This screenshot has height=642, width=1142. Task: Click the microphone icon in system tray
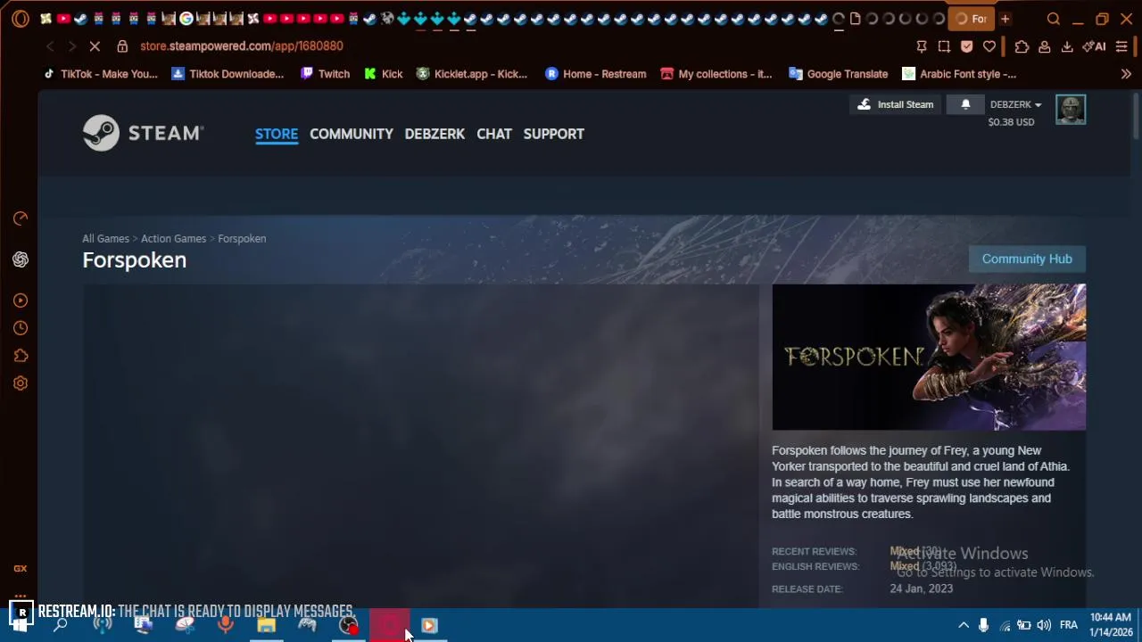click(983, 625)
